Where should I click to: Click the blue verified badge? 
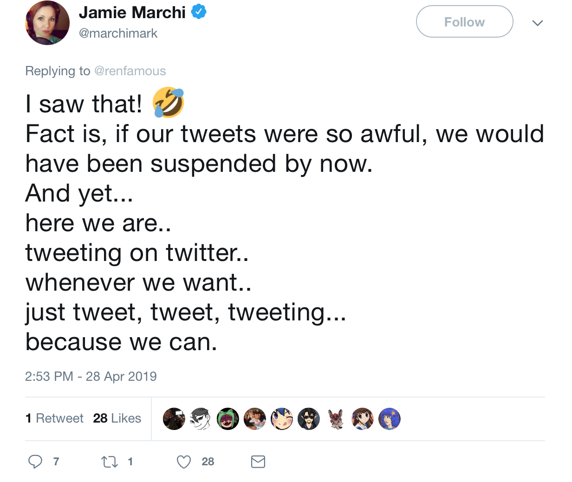pos(199,12)
